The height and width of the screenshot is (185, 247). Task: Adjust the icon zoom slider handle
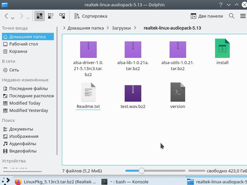(x=142, y=171)
